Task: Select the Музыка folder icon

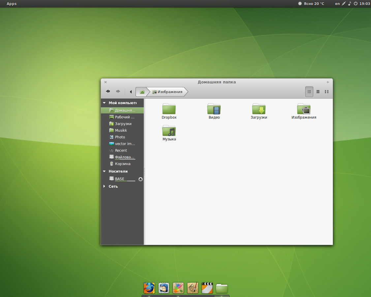Action: 169,133
